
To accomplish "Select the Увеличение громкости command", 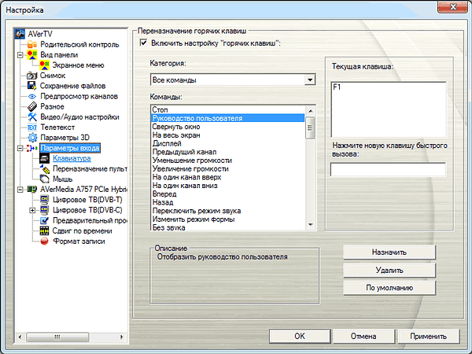I will pyautogui.click(x=228, y=168).
